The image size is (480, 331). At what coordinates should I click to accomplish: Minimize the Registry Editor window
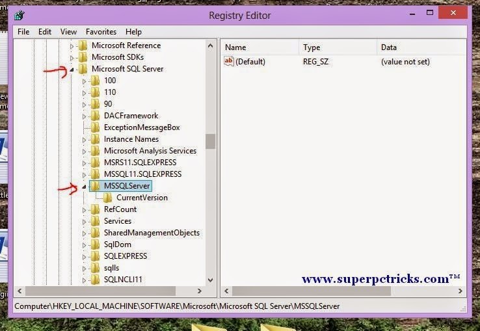pyautogui.click(x=412, y=13)
